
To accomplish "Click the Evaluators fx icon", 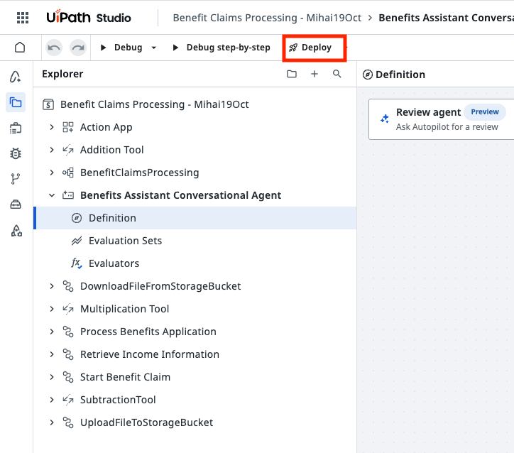I will coord(77,263).
